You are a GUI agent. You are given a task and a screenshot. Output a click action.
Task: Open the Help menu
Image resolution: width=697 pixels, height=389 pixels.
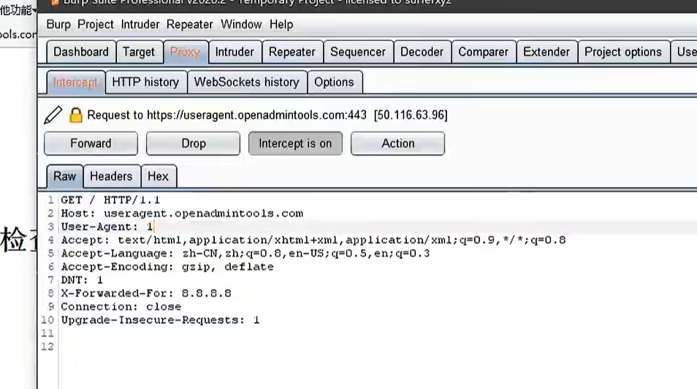point(281,24)
